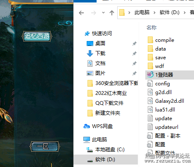
Task: Open the 360安全浏览器下载 folder
Action: coord(117,83)
